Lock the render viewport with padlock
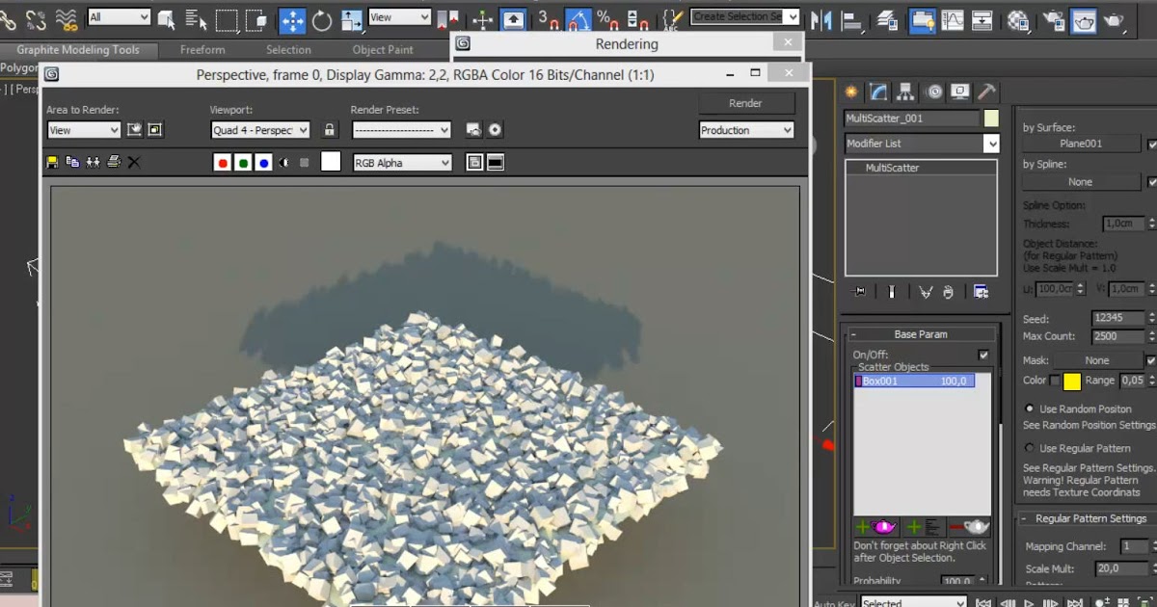This screenshot has width=1157, height=607. [x=330, y=130]
